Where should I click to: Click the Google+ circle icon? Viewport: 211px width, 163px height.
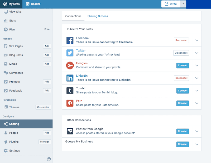click(x=70, y=66)
